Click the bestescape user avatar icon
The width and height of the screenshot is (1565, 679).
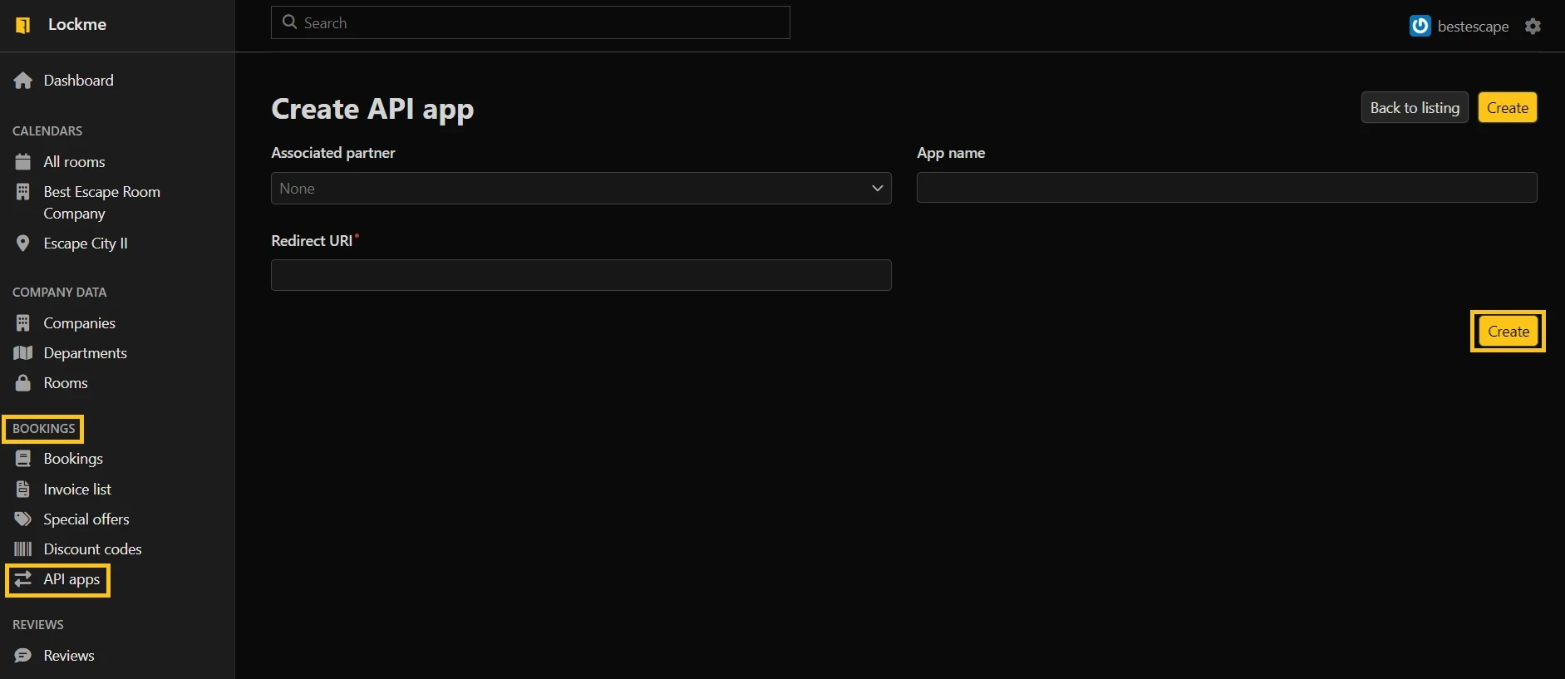click(x=1420, y=27)
